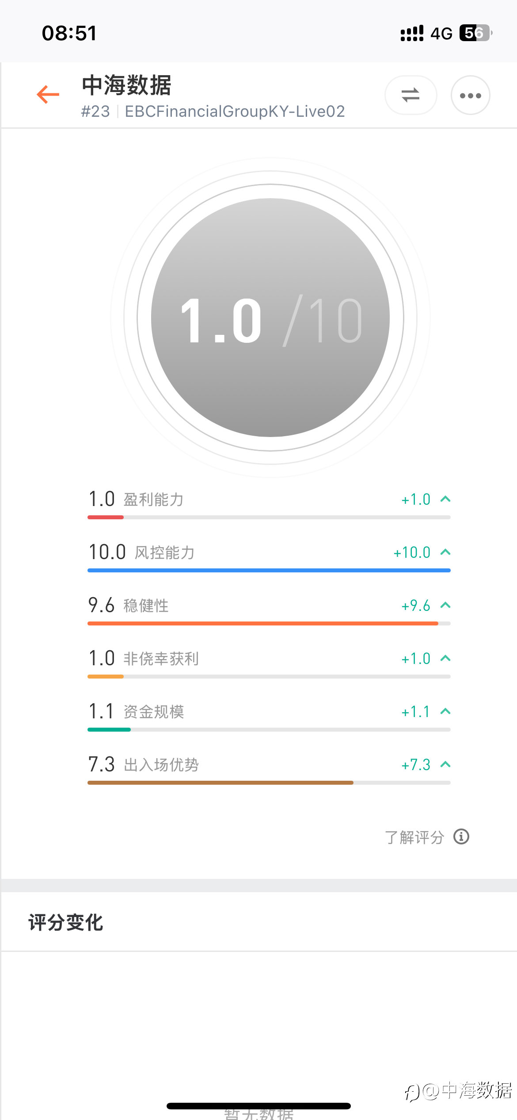Expand the 资金规模 chevron arrow
The image size is (517, 1120).
pos(445,711)
